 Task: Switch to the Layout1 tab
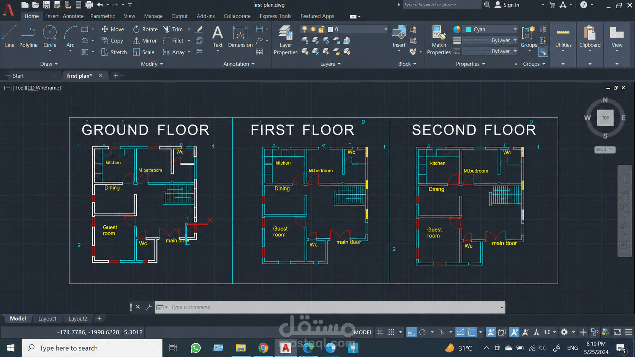[47, 319]
